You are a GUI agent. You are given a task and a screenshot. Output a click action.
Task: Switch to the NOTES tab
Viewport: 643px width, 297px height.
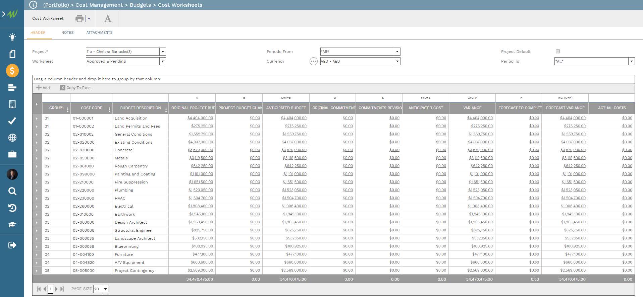point(67,32)
